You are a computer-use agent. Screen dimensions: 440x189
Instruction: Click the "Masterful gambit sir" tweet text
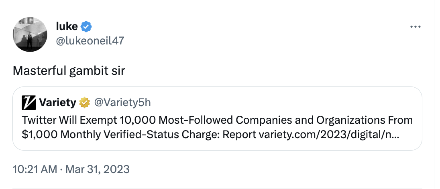click(69, 71)
